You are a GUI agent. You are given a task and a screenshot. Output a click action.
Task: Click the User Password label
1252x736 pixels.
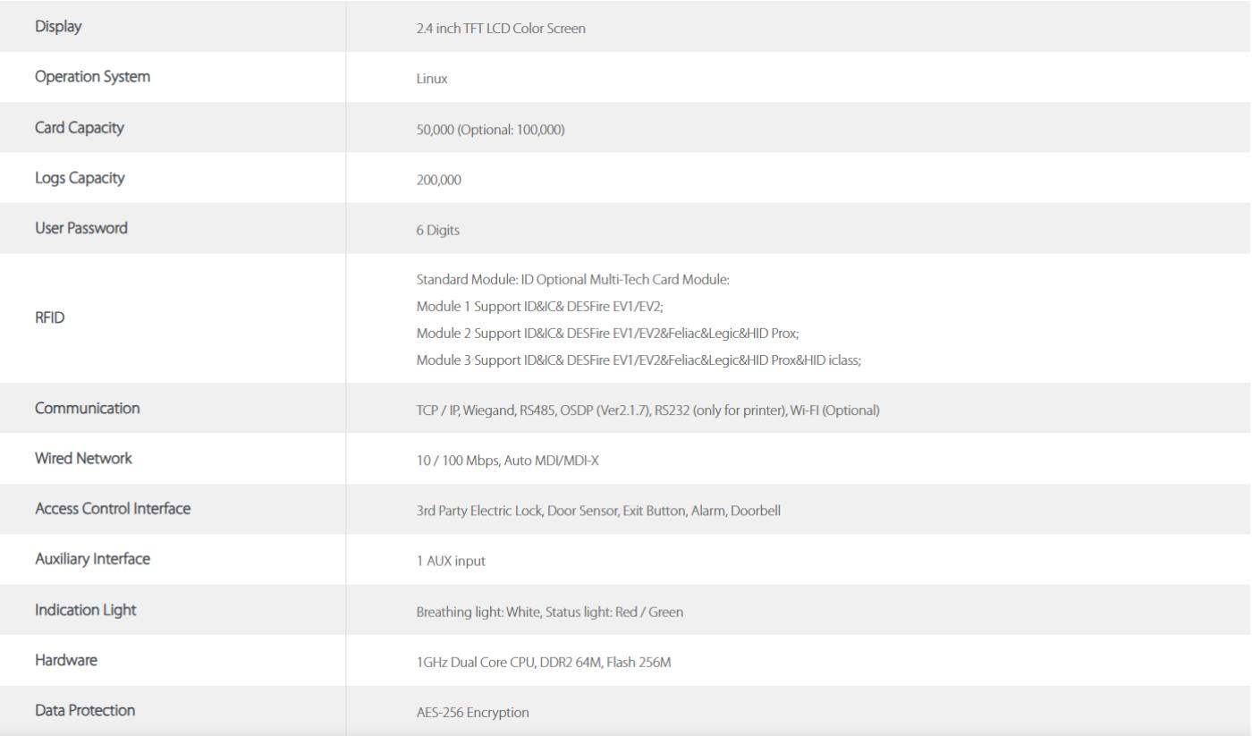coord(81,227)
